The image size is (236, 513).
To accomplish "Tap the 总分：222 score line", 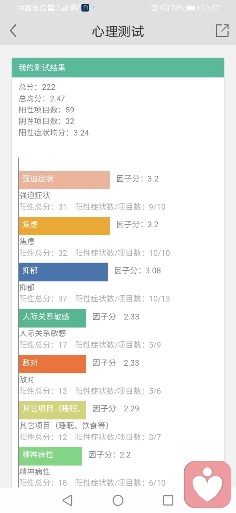I will [37, 87].
